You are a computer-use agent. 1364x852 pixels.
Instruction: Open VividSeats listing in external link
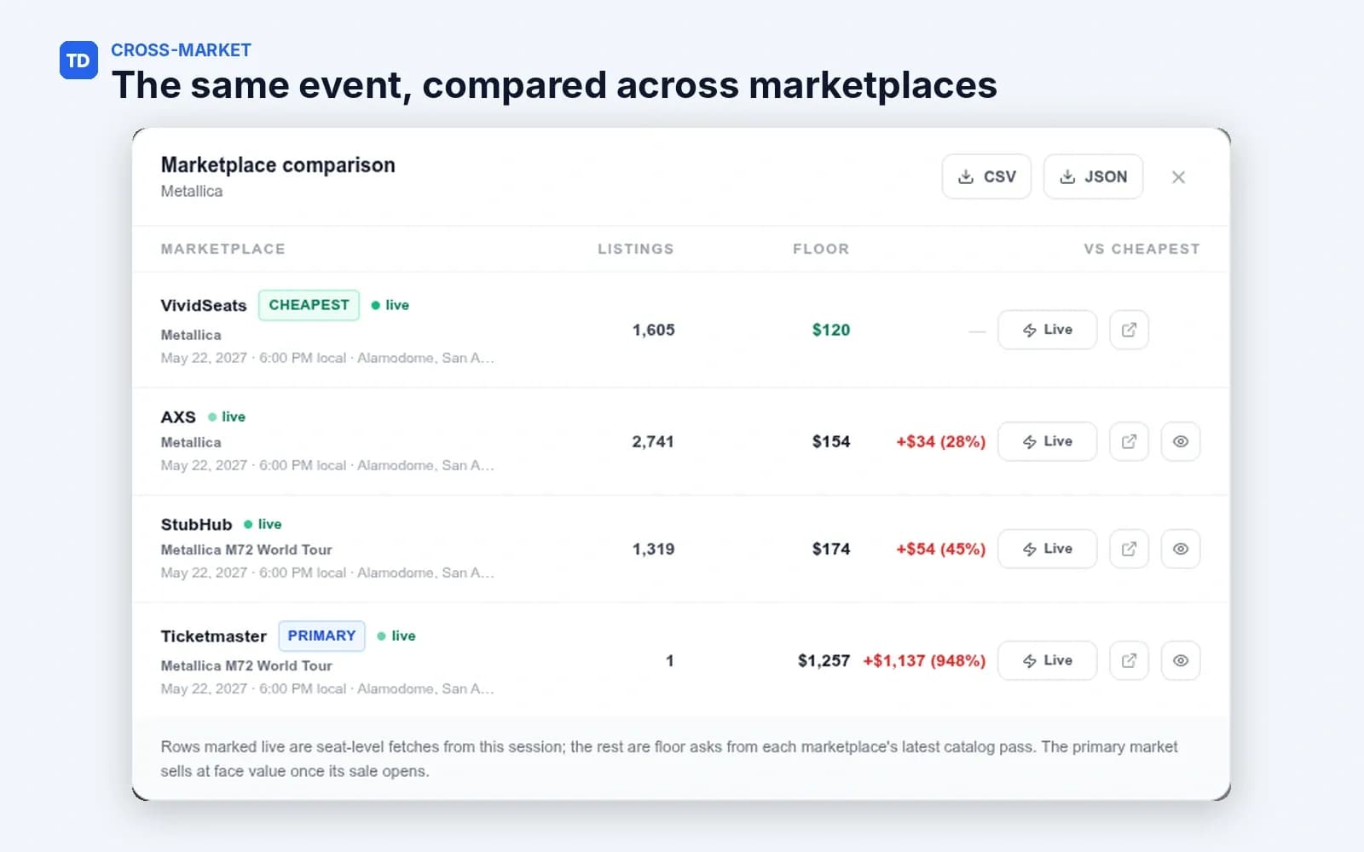click(x=1129, y=330)
